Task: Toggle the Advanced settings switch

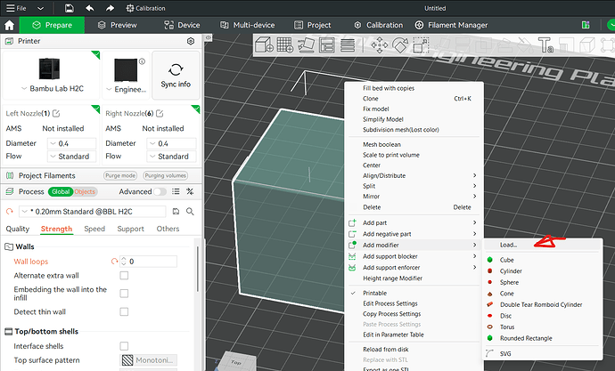Action: [x=160, y=191]
